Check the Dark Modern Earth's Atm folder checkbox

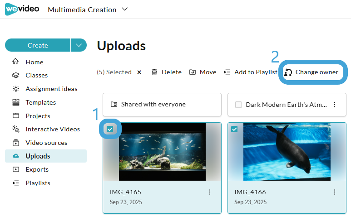(x=238, y=105)
